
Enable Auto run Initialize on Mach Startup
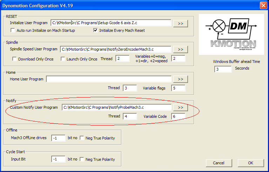(13, 31)
